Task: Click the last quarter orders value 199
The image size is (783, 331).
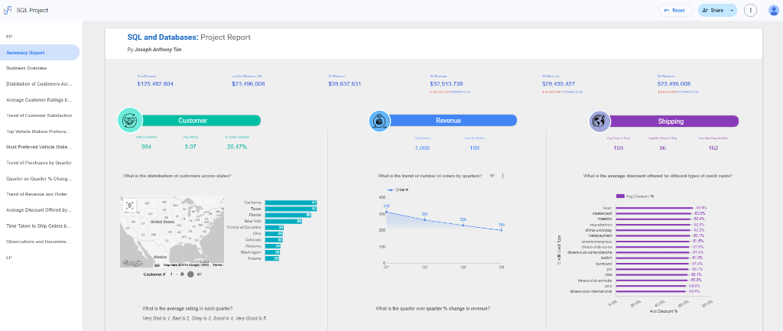Action: coord(474,148)
